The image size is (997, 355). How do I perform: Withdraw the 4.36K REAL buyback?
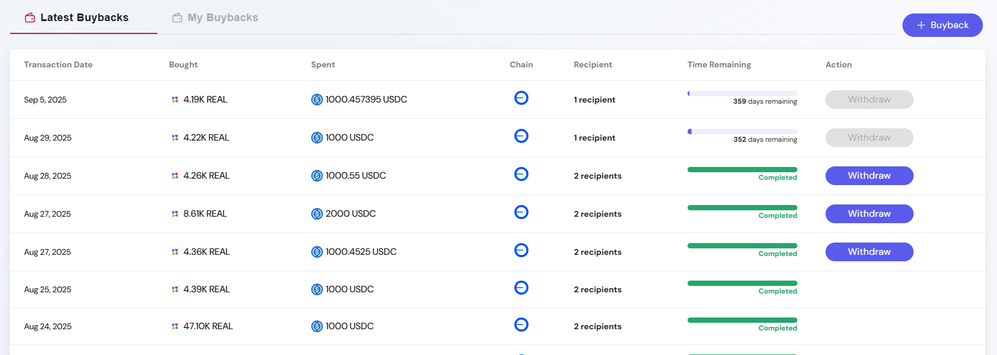[x=869, y=252]
